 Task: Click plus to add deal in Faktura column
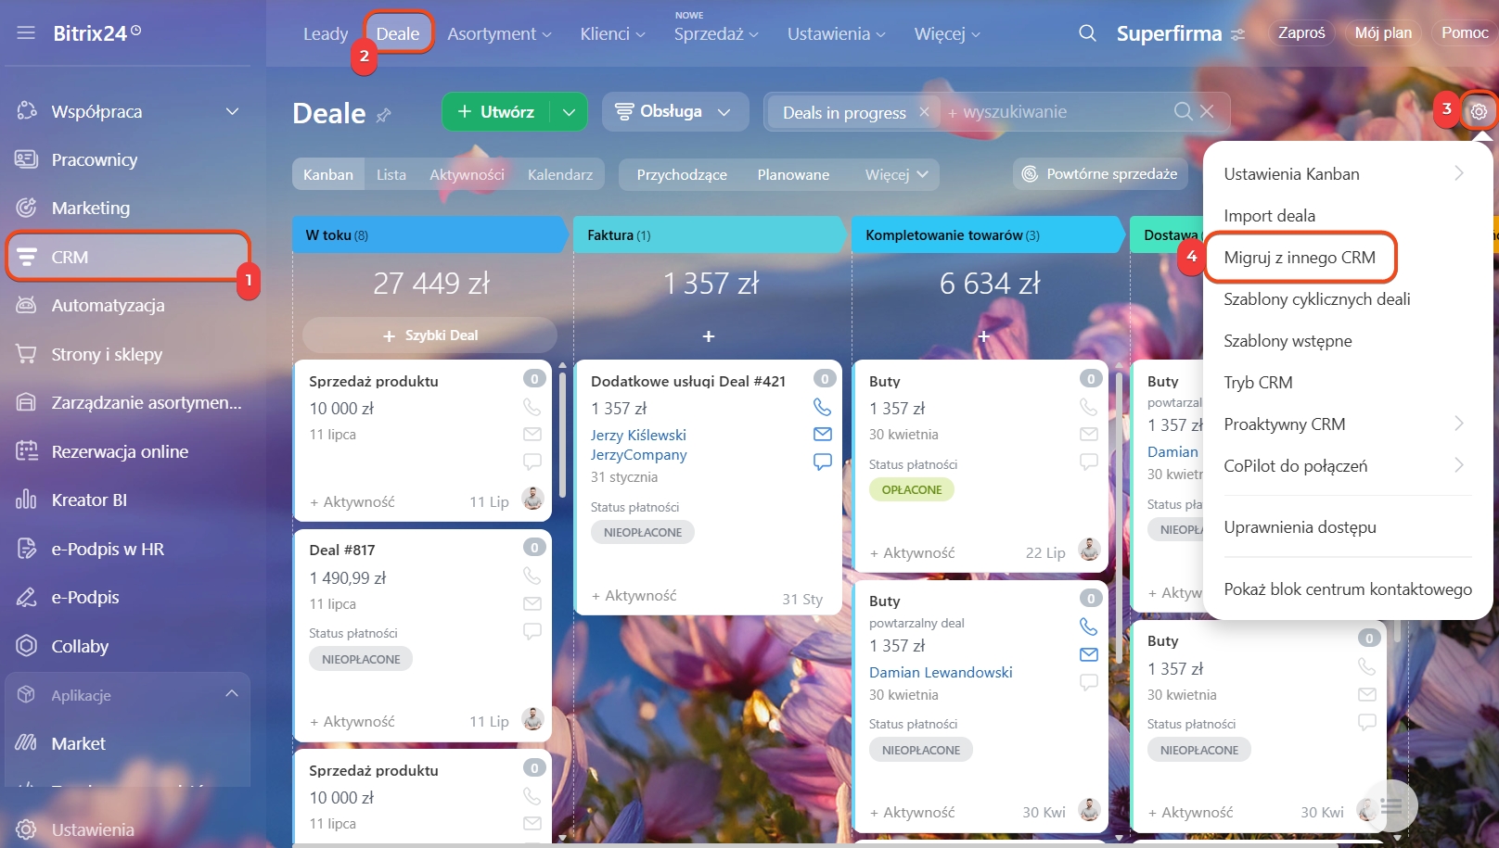pyautogui.click(x=709, y=336)
